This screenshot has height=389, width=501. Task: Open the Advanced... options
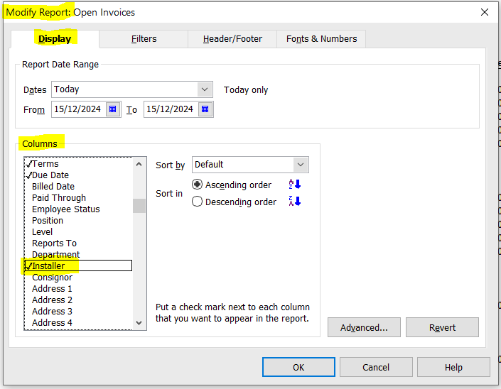(364, 327)
